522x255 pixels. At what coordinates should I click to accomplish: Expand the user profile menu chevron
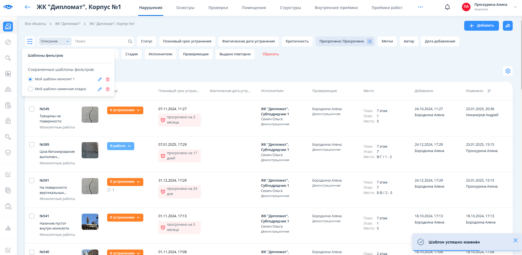point(515,7)
